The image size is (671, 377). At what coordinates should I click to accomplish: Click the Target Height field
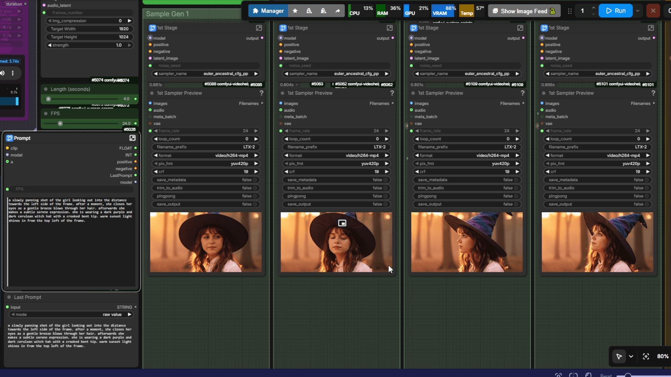89,37
